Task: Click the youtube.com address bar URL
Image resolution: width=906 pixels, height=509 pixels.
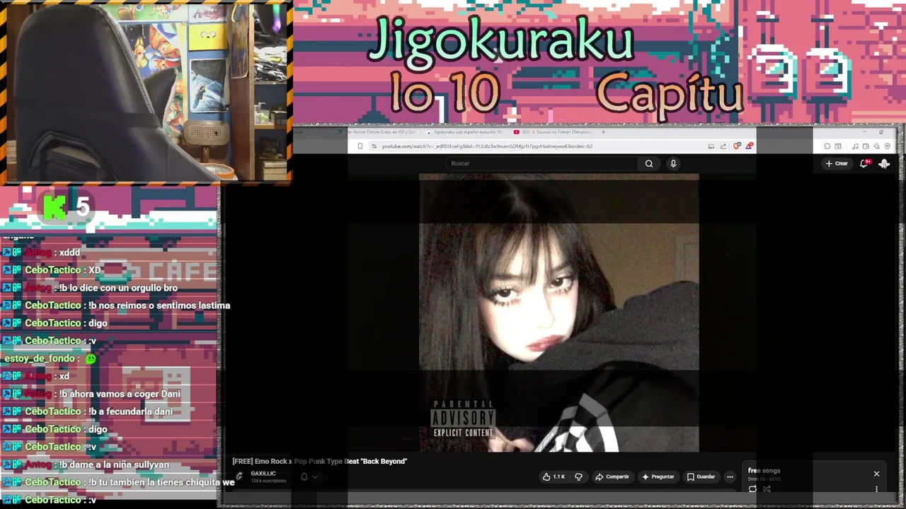Action: pyautogui.click(x=487, y=146)
